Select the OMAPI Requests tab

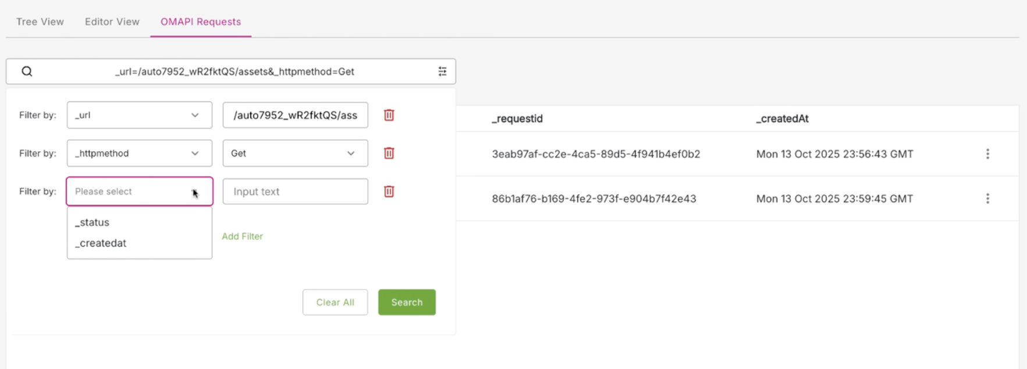(201, 22)
